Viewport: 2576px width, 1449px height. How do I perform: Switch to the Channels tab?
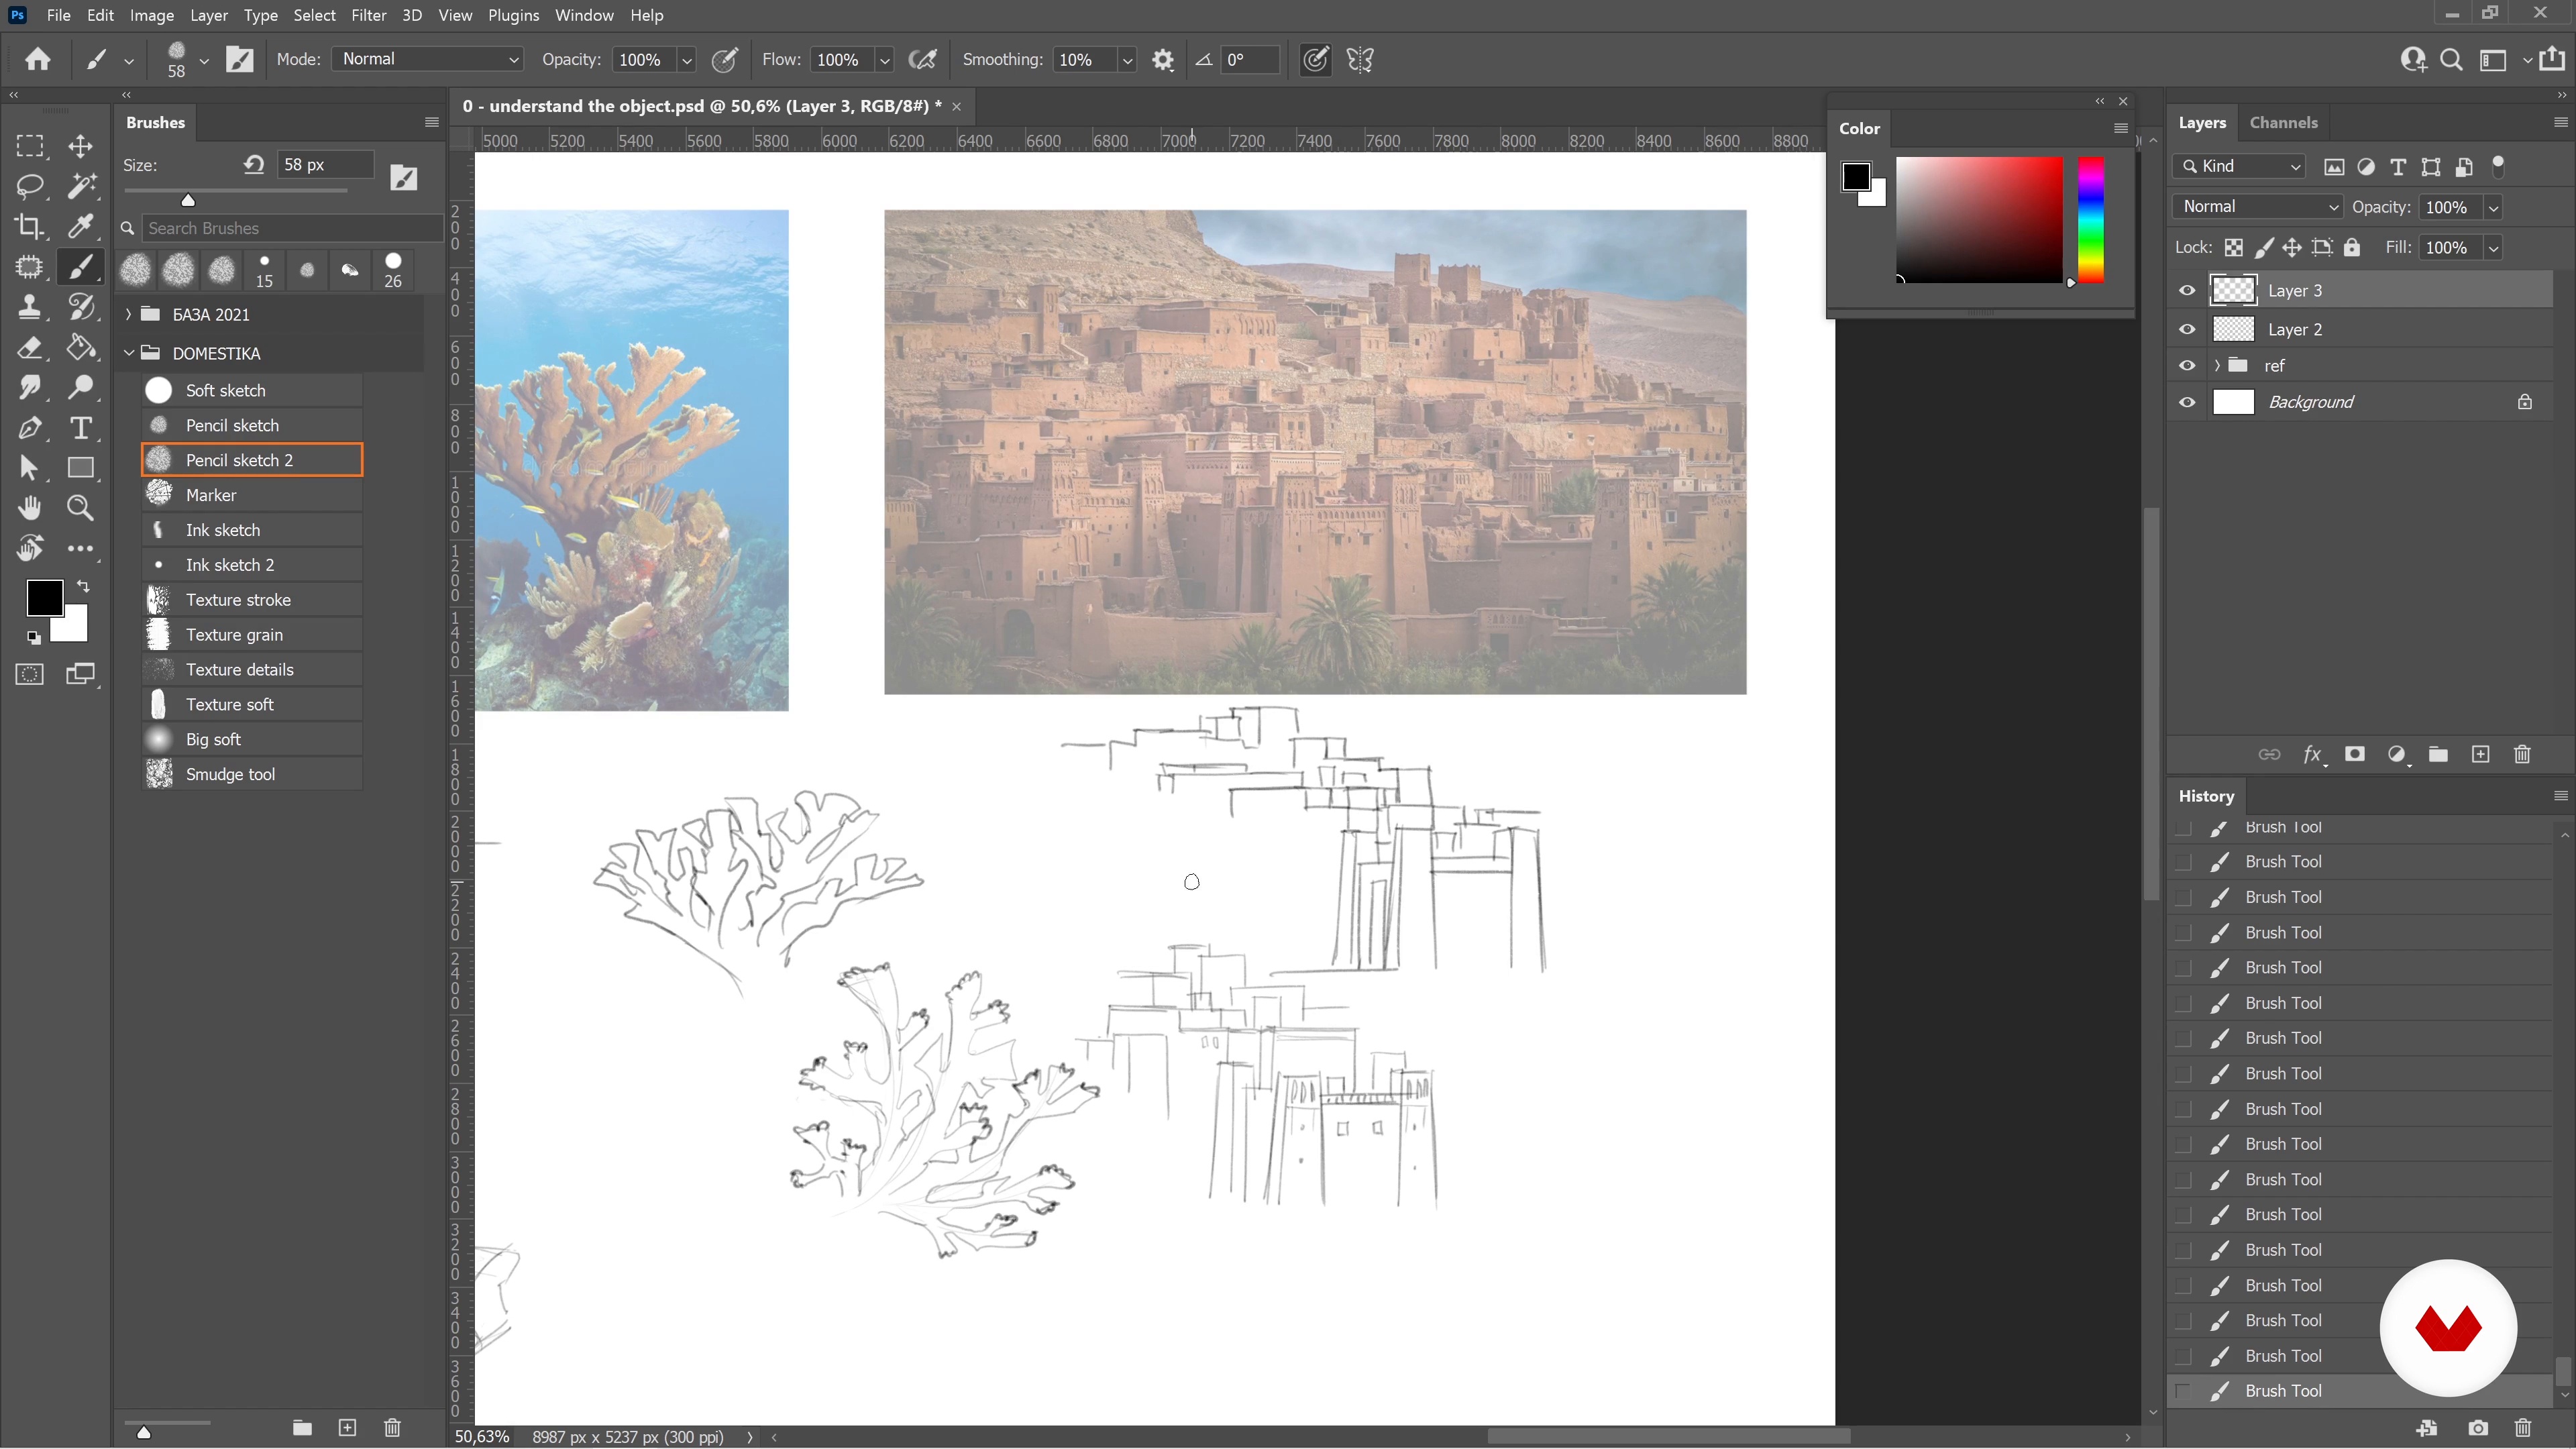click(x=2283, y=122)
